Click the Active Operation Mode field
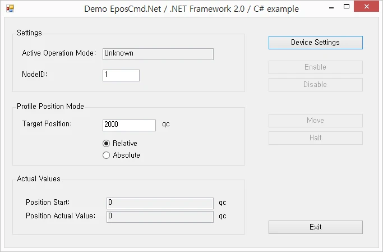Image resolution: width=383 pixels, height=252 pixels. (x=158, y=54)
